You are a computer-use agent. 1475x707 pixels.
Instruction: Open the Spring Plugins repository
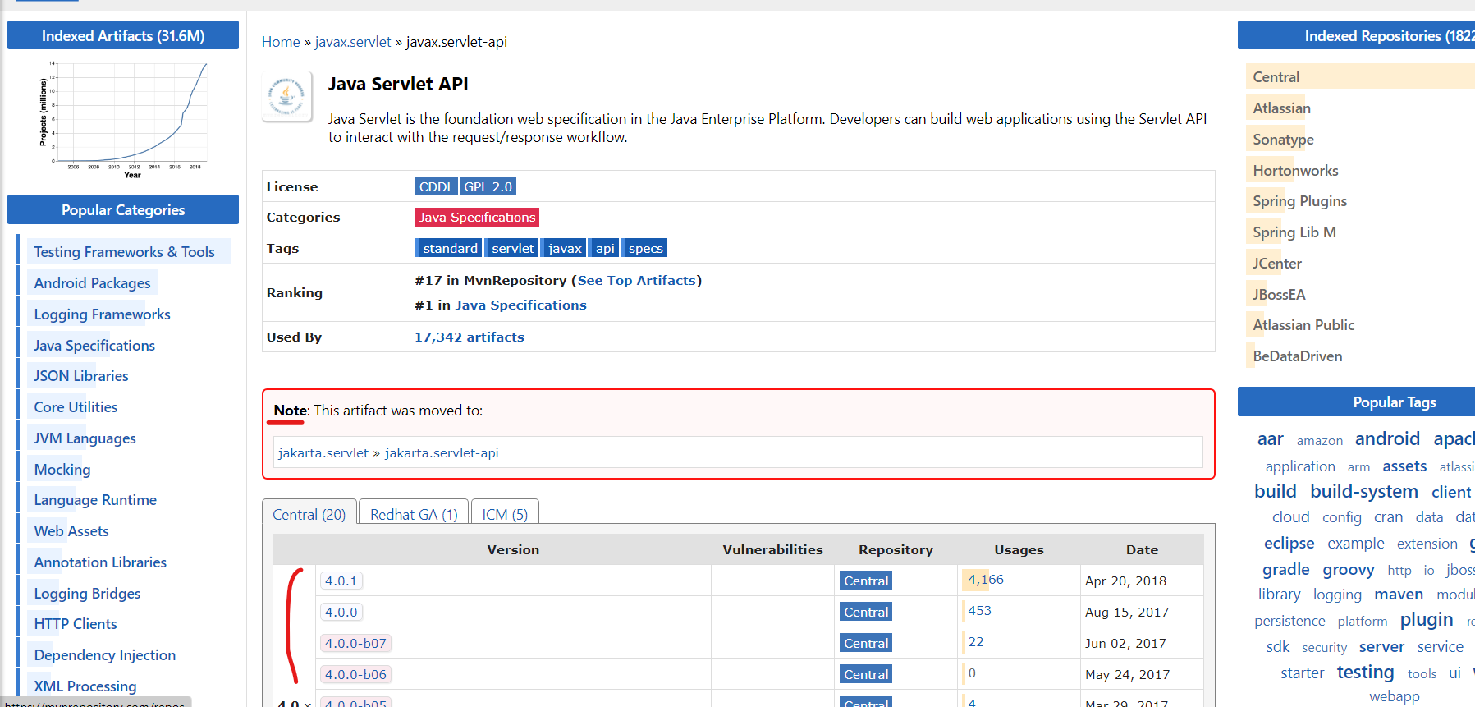tap(1299, 201)
